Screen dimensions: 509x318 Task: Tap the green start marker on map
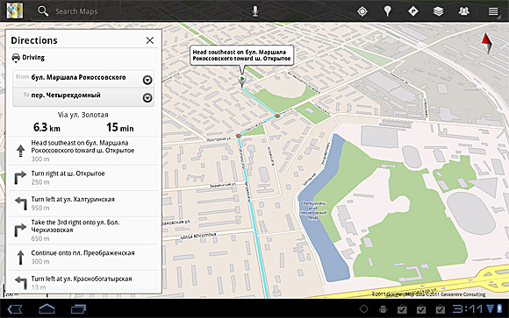[x=242, y=81]
